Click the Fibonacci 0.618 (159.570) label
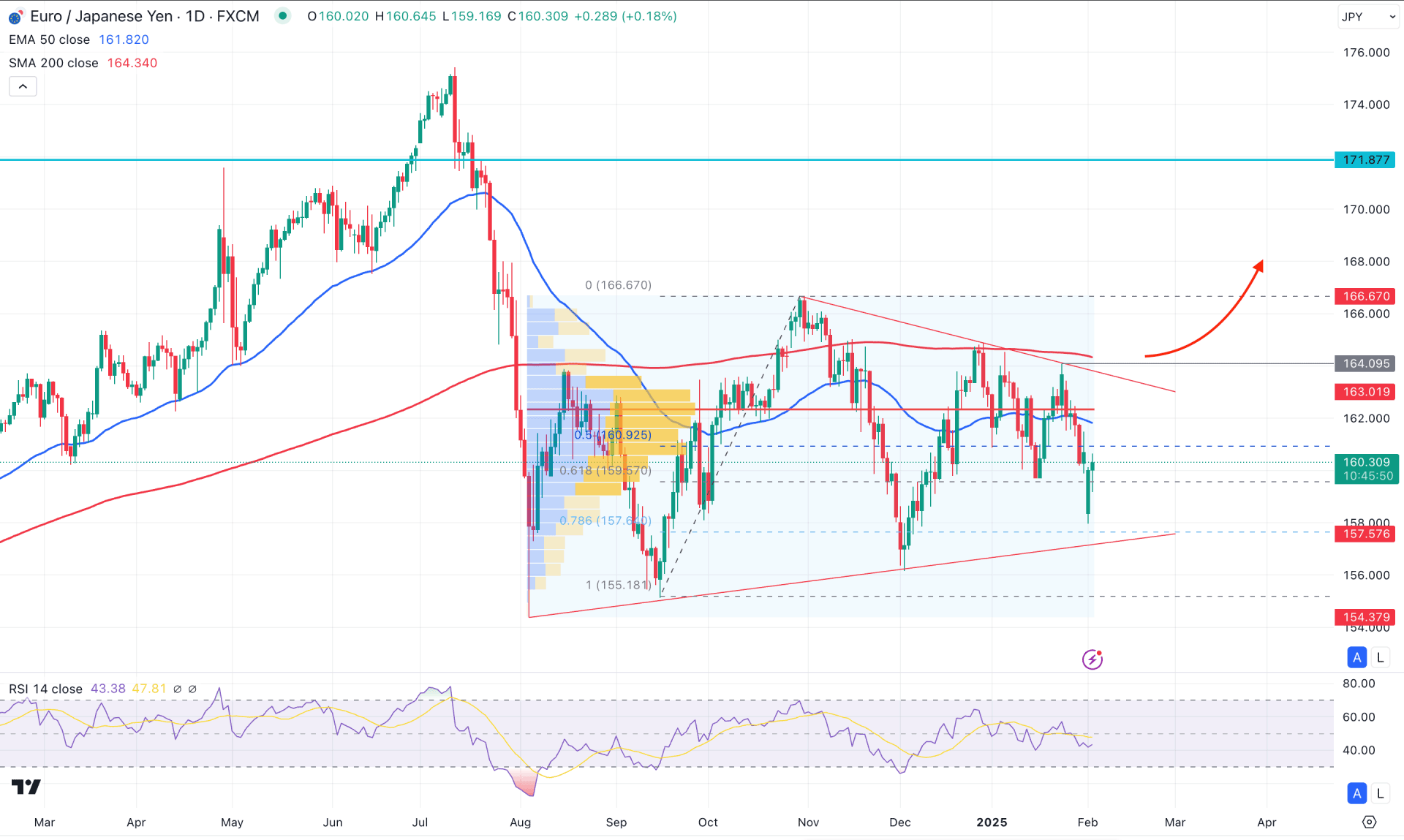The height and width of the screenshot is (840, 1404). [x=605, y=470]
